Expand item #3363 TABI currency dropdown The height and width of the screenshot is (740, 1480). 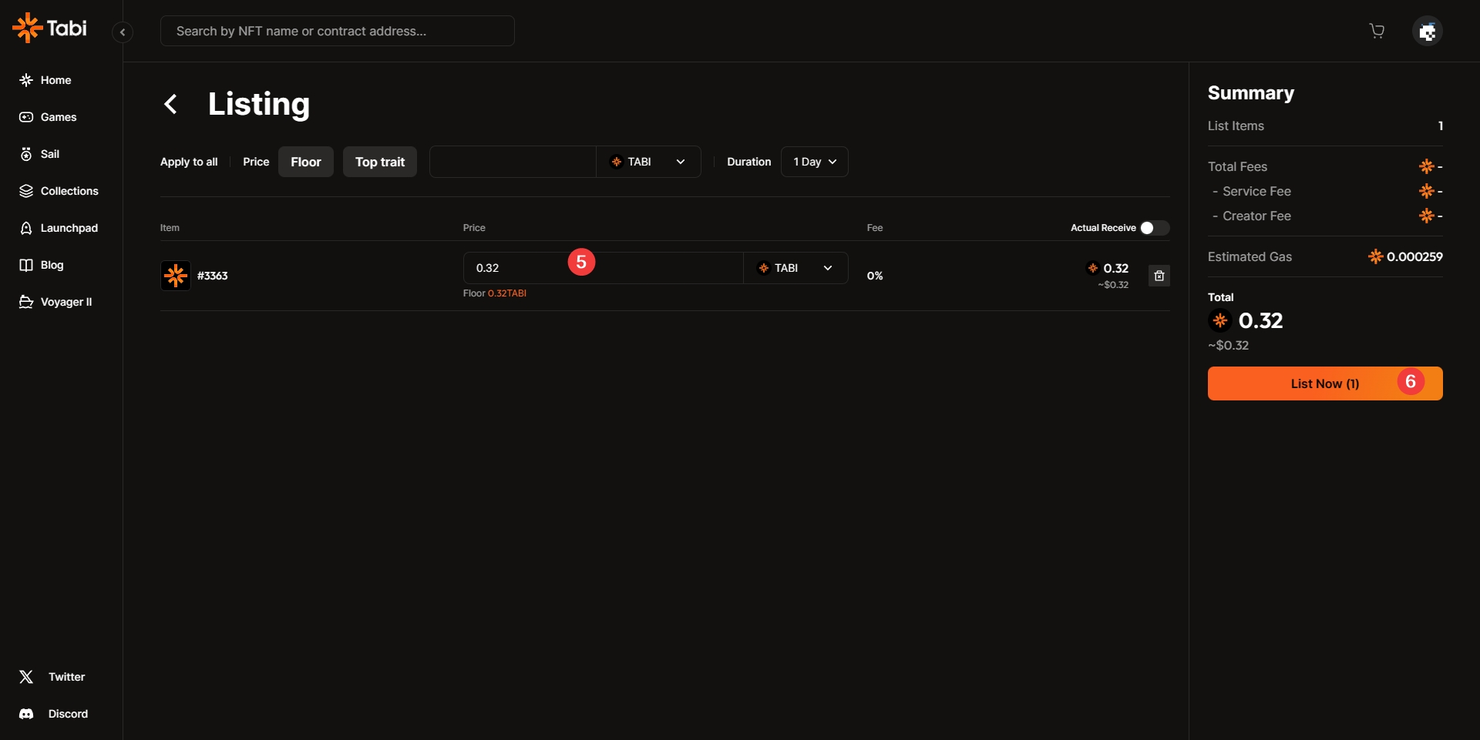coord(795,268)
